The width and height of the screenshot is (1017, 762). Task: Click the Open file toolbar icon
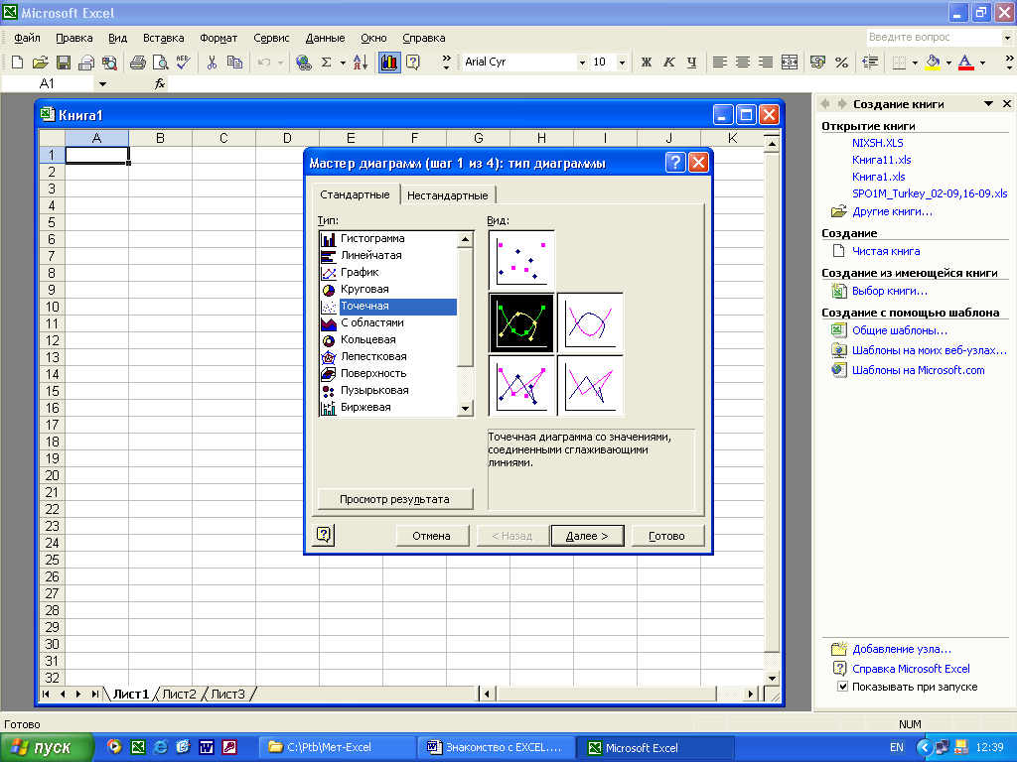[x=40, y=63]
